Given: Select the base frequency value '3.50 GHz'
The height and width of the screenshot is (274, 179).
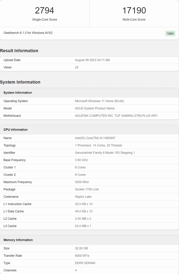Looking at the screenshot, I should tap(82, 160).
